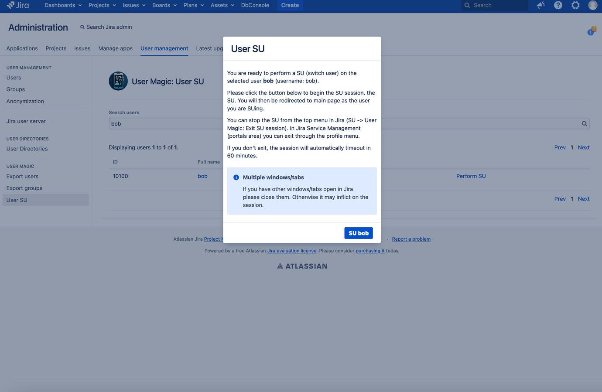Screen dimensions: 602x392
Task: Click the Create button
Action: (290, 5)
